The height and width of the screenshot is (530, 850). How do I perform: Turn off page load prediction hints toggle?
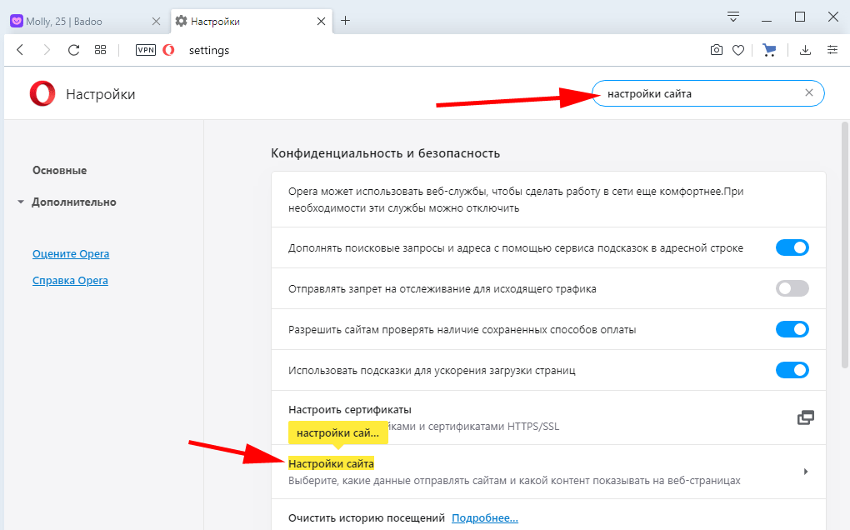tap(792, 370)
